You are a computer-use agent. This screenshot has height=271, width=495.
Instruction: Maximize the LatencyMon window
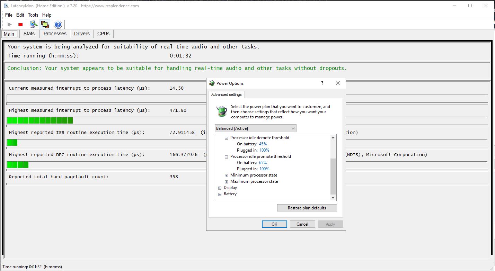(470, 6)
